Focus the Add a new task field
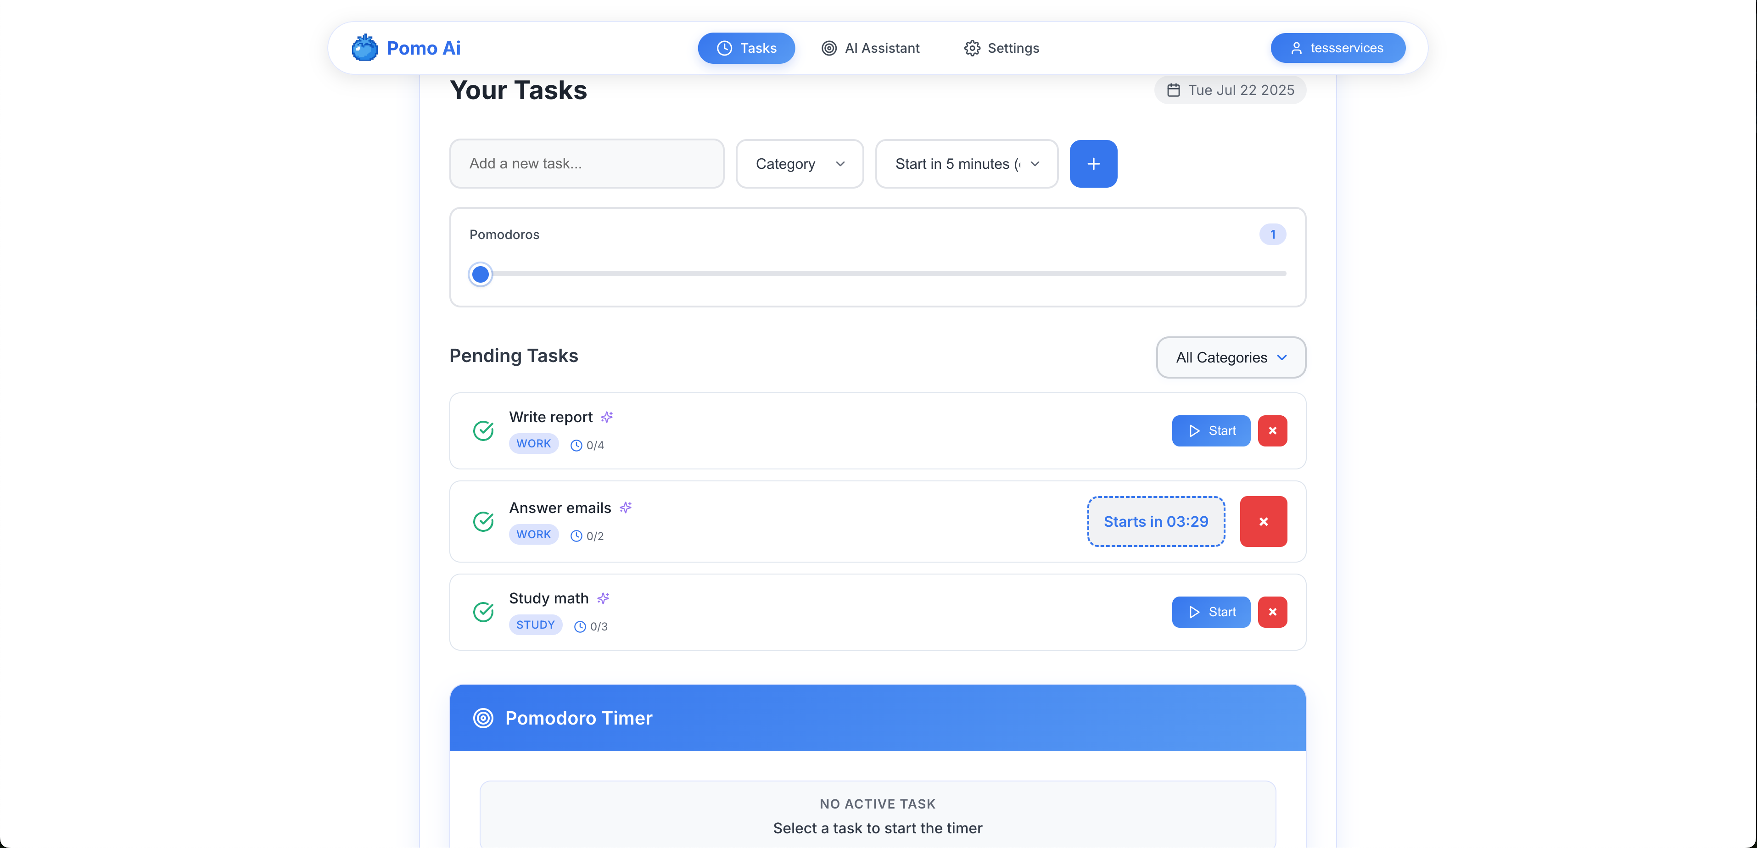 pyautogui.click(x=587, y=164)
